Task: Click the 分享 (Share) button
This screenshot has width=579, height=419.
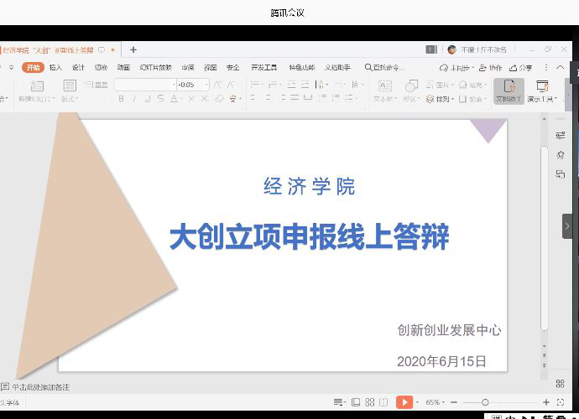Action: pos(521,67)
